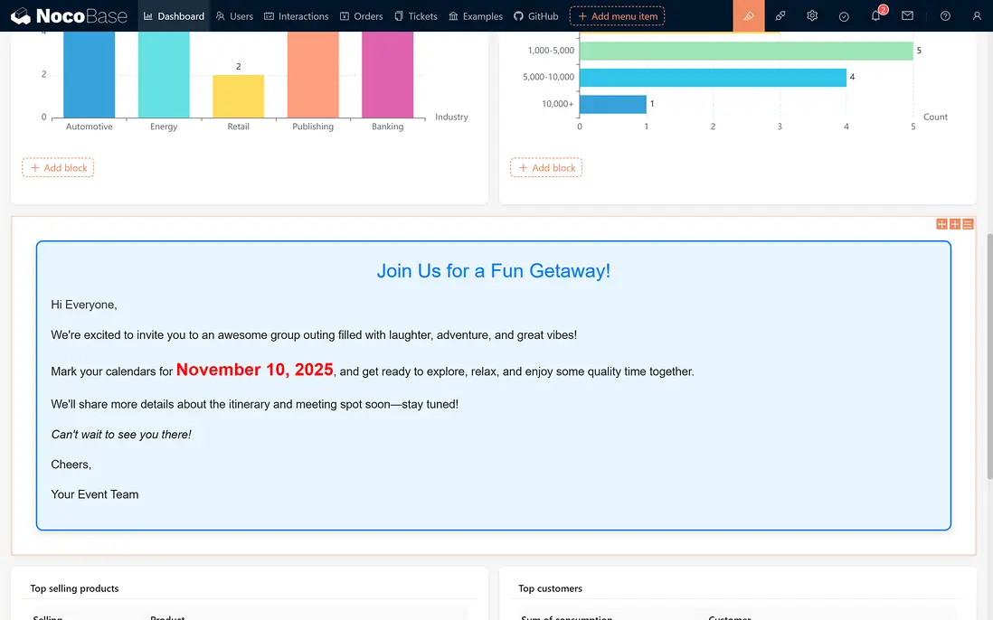993x620 pixels.
Task: Click the 5,000-10,000 horizontal bar
Action: [x=713, y=77]
